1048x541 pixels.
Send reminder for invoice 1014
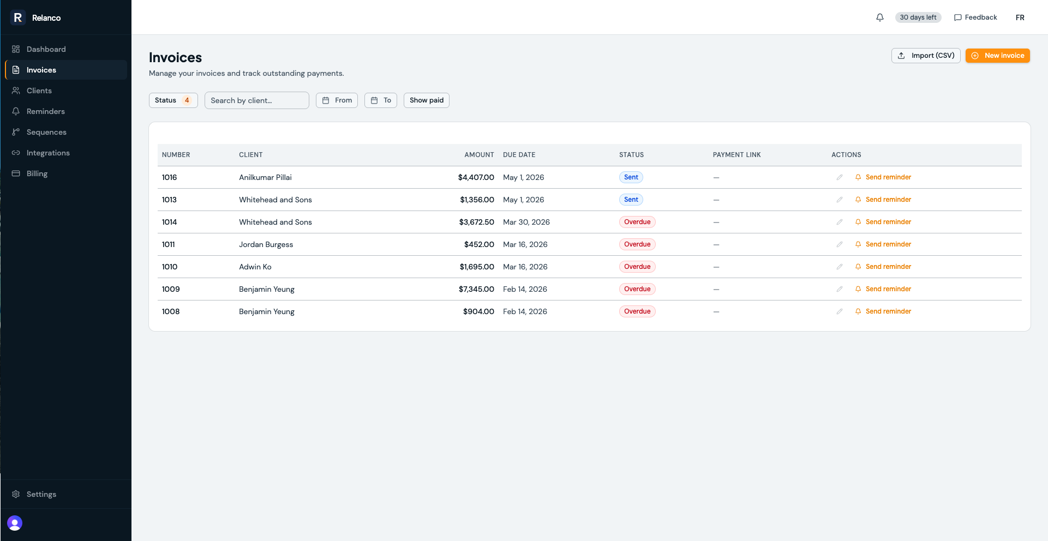click(x=883, y=222)
